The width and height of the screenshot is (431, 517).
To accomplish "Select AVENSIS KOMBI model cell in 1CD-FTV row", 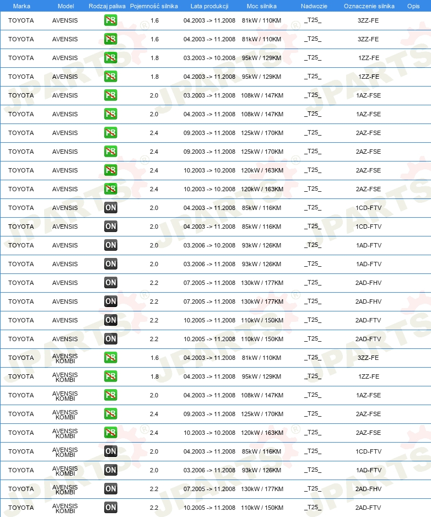I will click(x=65, y=452).
